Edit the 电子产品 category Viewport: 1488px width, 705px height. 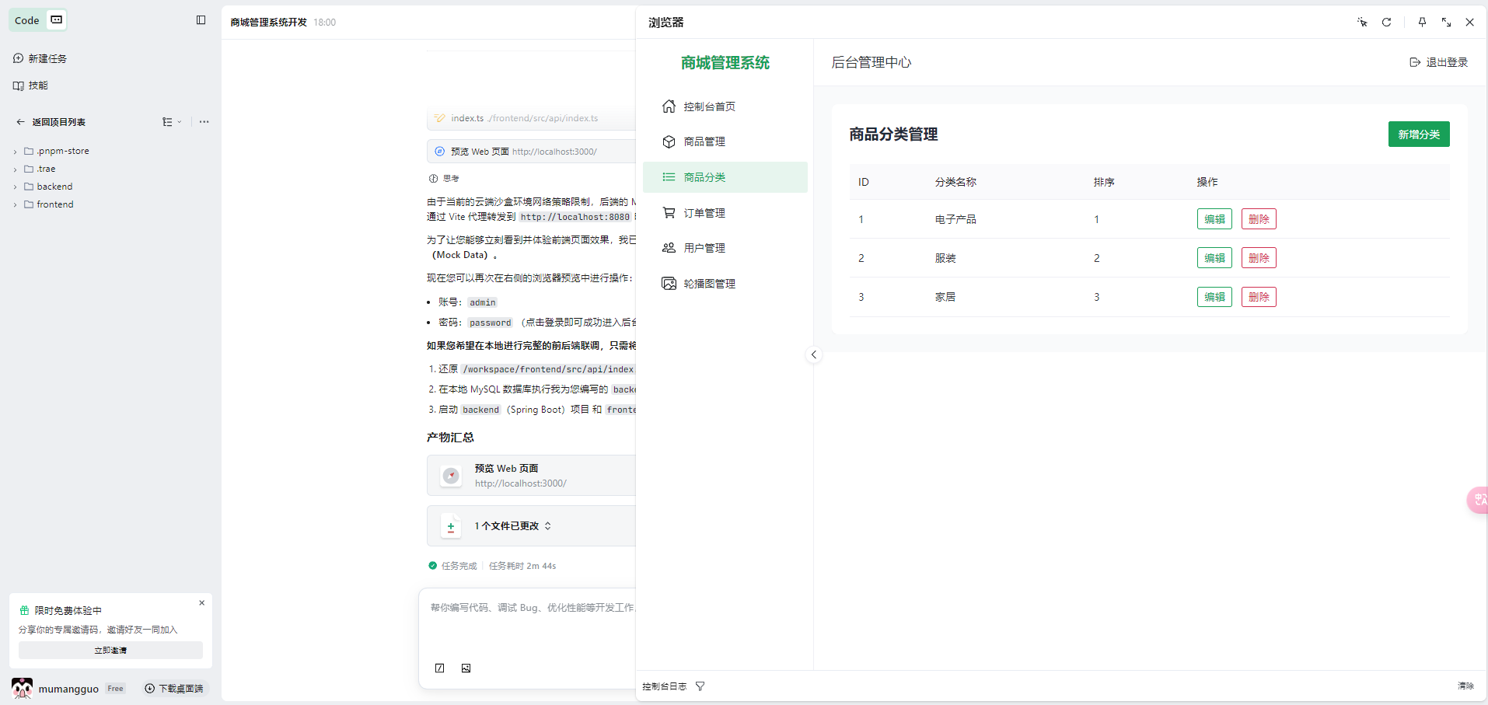tap(1214, 219)
